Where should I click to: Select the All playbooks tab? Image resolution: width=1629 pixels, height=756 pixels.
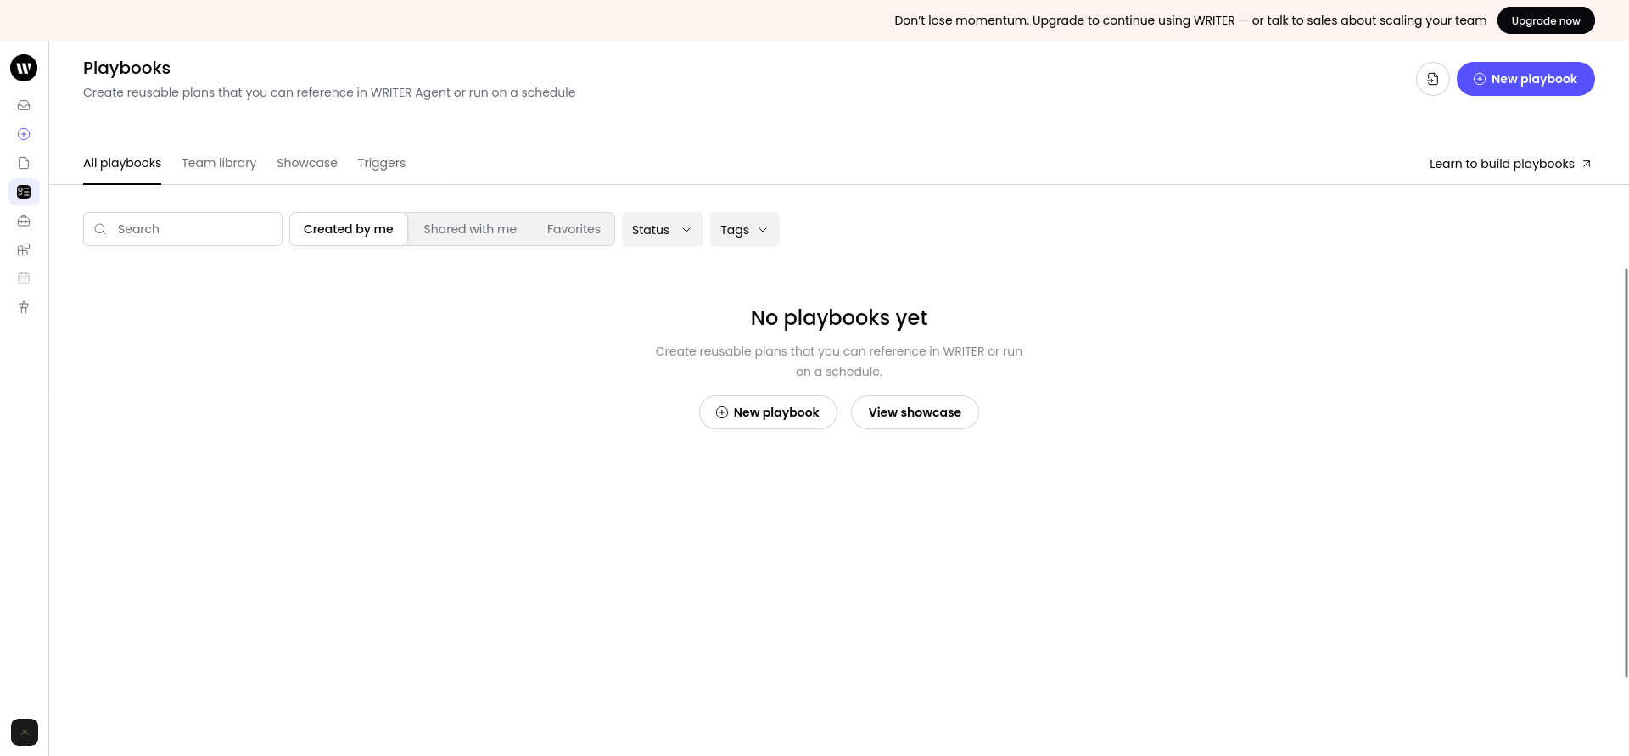(x=122, y=163)
